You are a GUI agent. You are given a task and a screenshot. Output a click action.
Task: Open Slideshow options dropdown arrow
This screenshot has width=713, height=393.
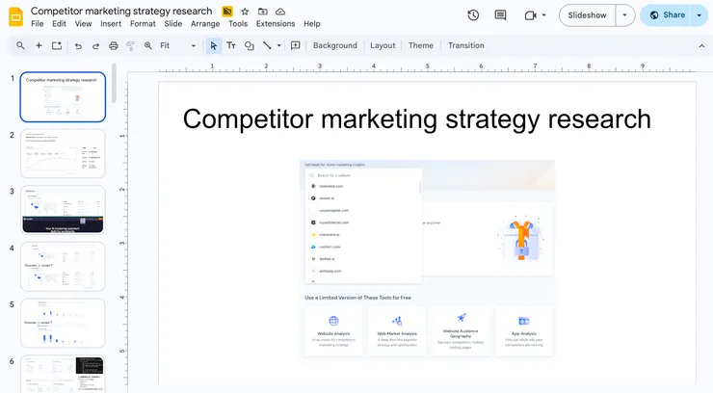(x=624, y=15)
